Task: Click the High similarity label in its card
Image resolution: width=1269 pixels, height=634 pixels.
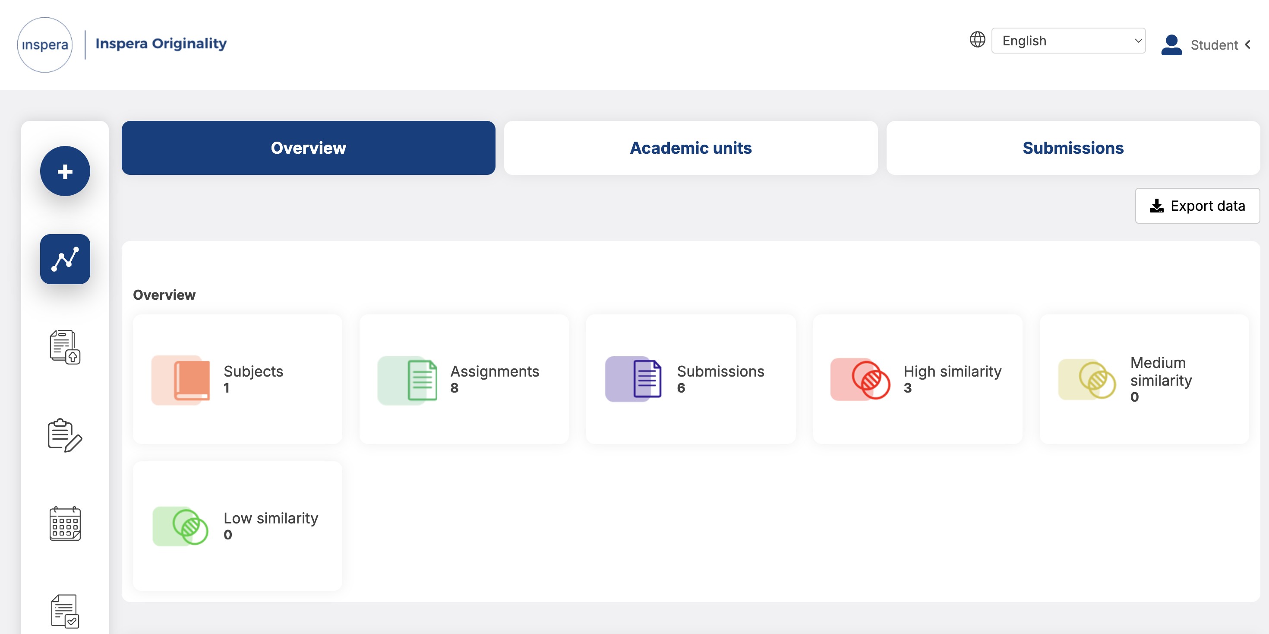Action: pyautogui.click(x=952, y=371)
